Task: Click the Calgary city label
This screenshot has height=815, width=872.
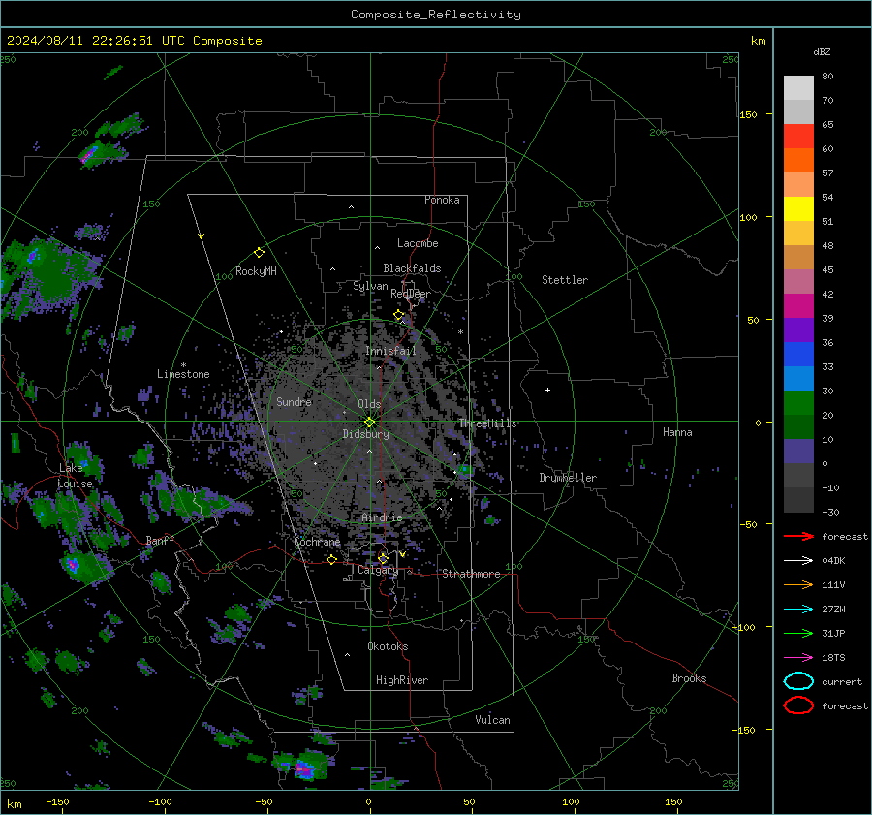Action: click(378, 570)
